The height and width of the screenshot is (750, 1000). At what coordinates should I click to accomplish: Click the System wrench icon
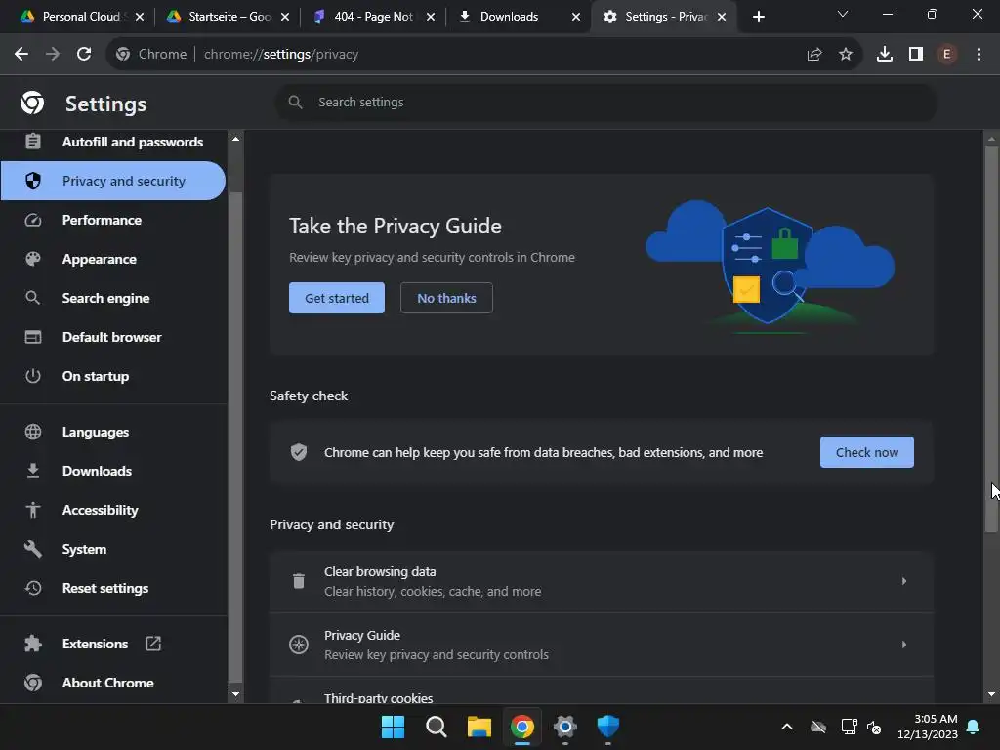click(33, 549)
